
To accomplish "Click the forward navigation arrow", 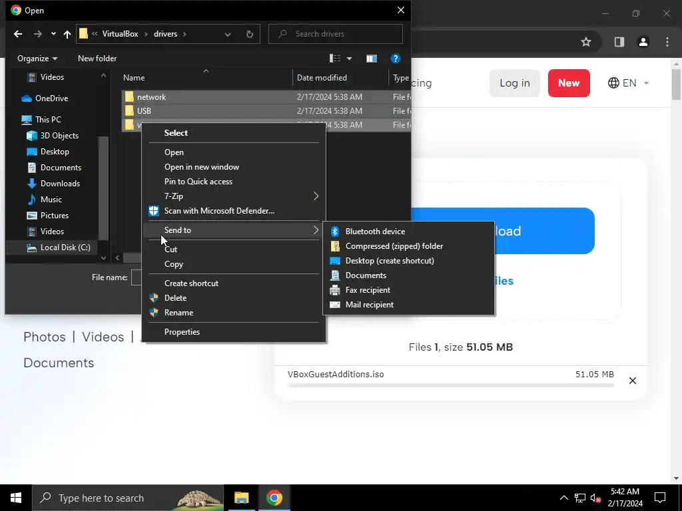I will 38,34.
